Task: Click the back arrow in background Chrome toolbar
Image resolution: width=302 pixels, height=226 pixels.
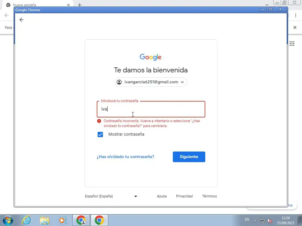Action: click(x=6, y=15)
